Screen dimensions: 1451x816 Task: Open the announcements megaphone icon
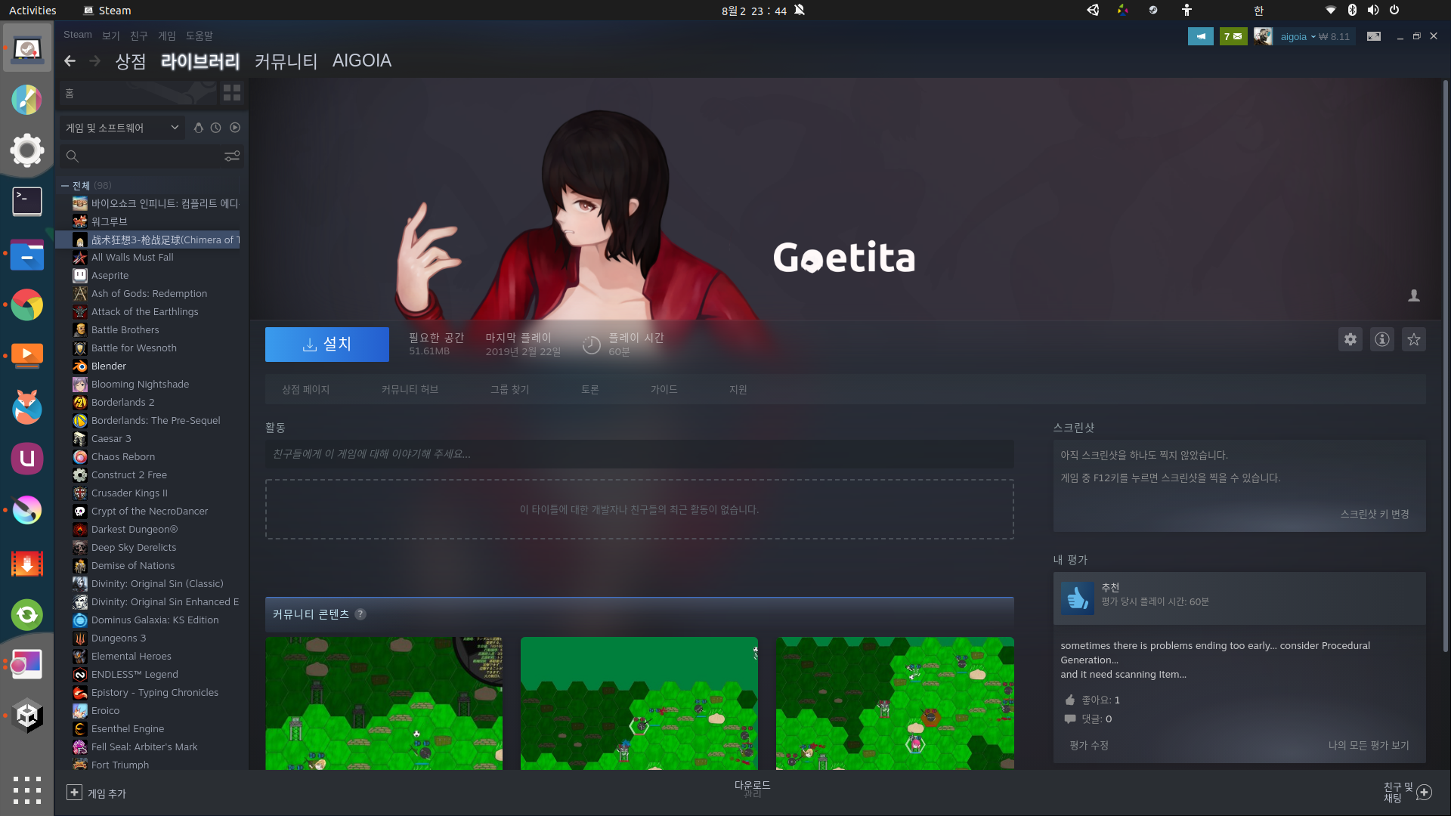(x=1200, y=36)
